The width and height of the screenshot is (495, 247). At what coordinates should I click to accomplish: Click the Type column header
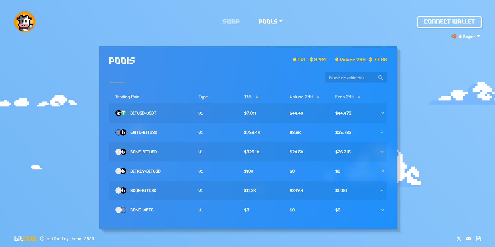pyautogui.click(x=203, y=97)
